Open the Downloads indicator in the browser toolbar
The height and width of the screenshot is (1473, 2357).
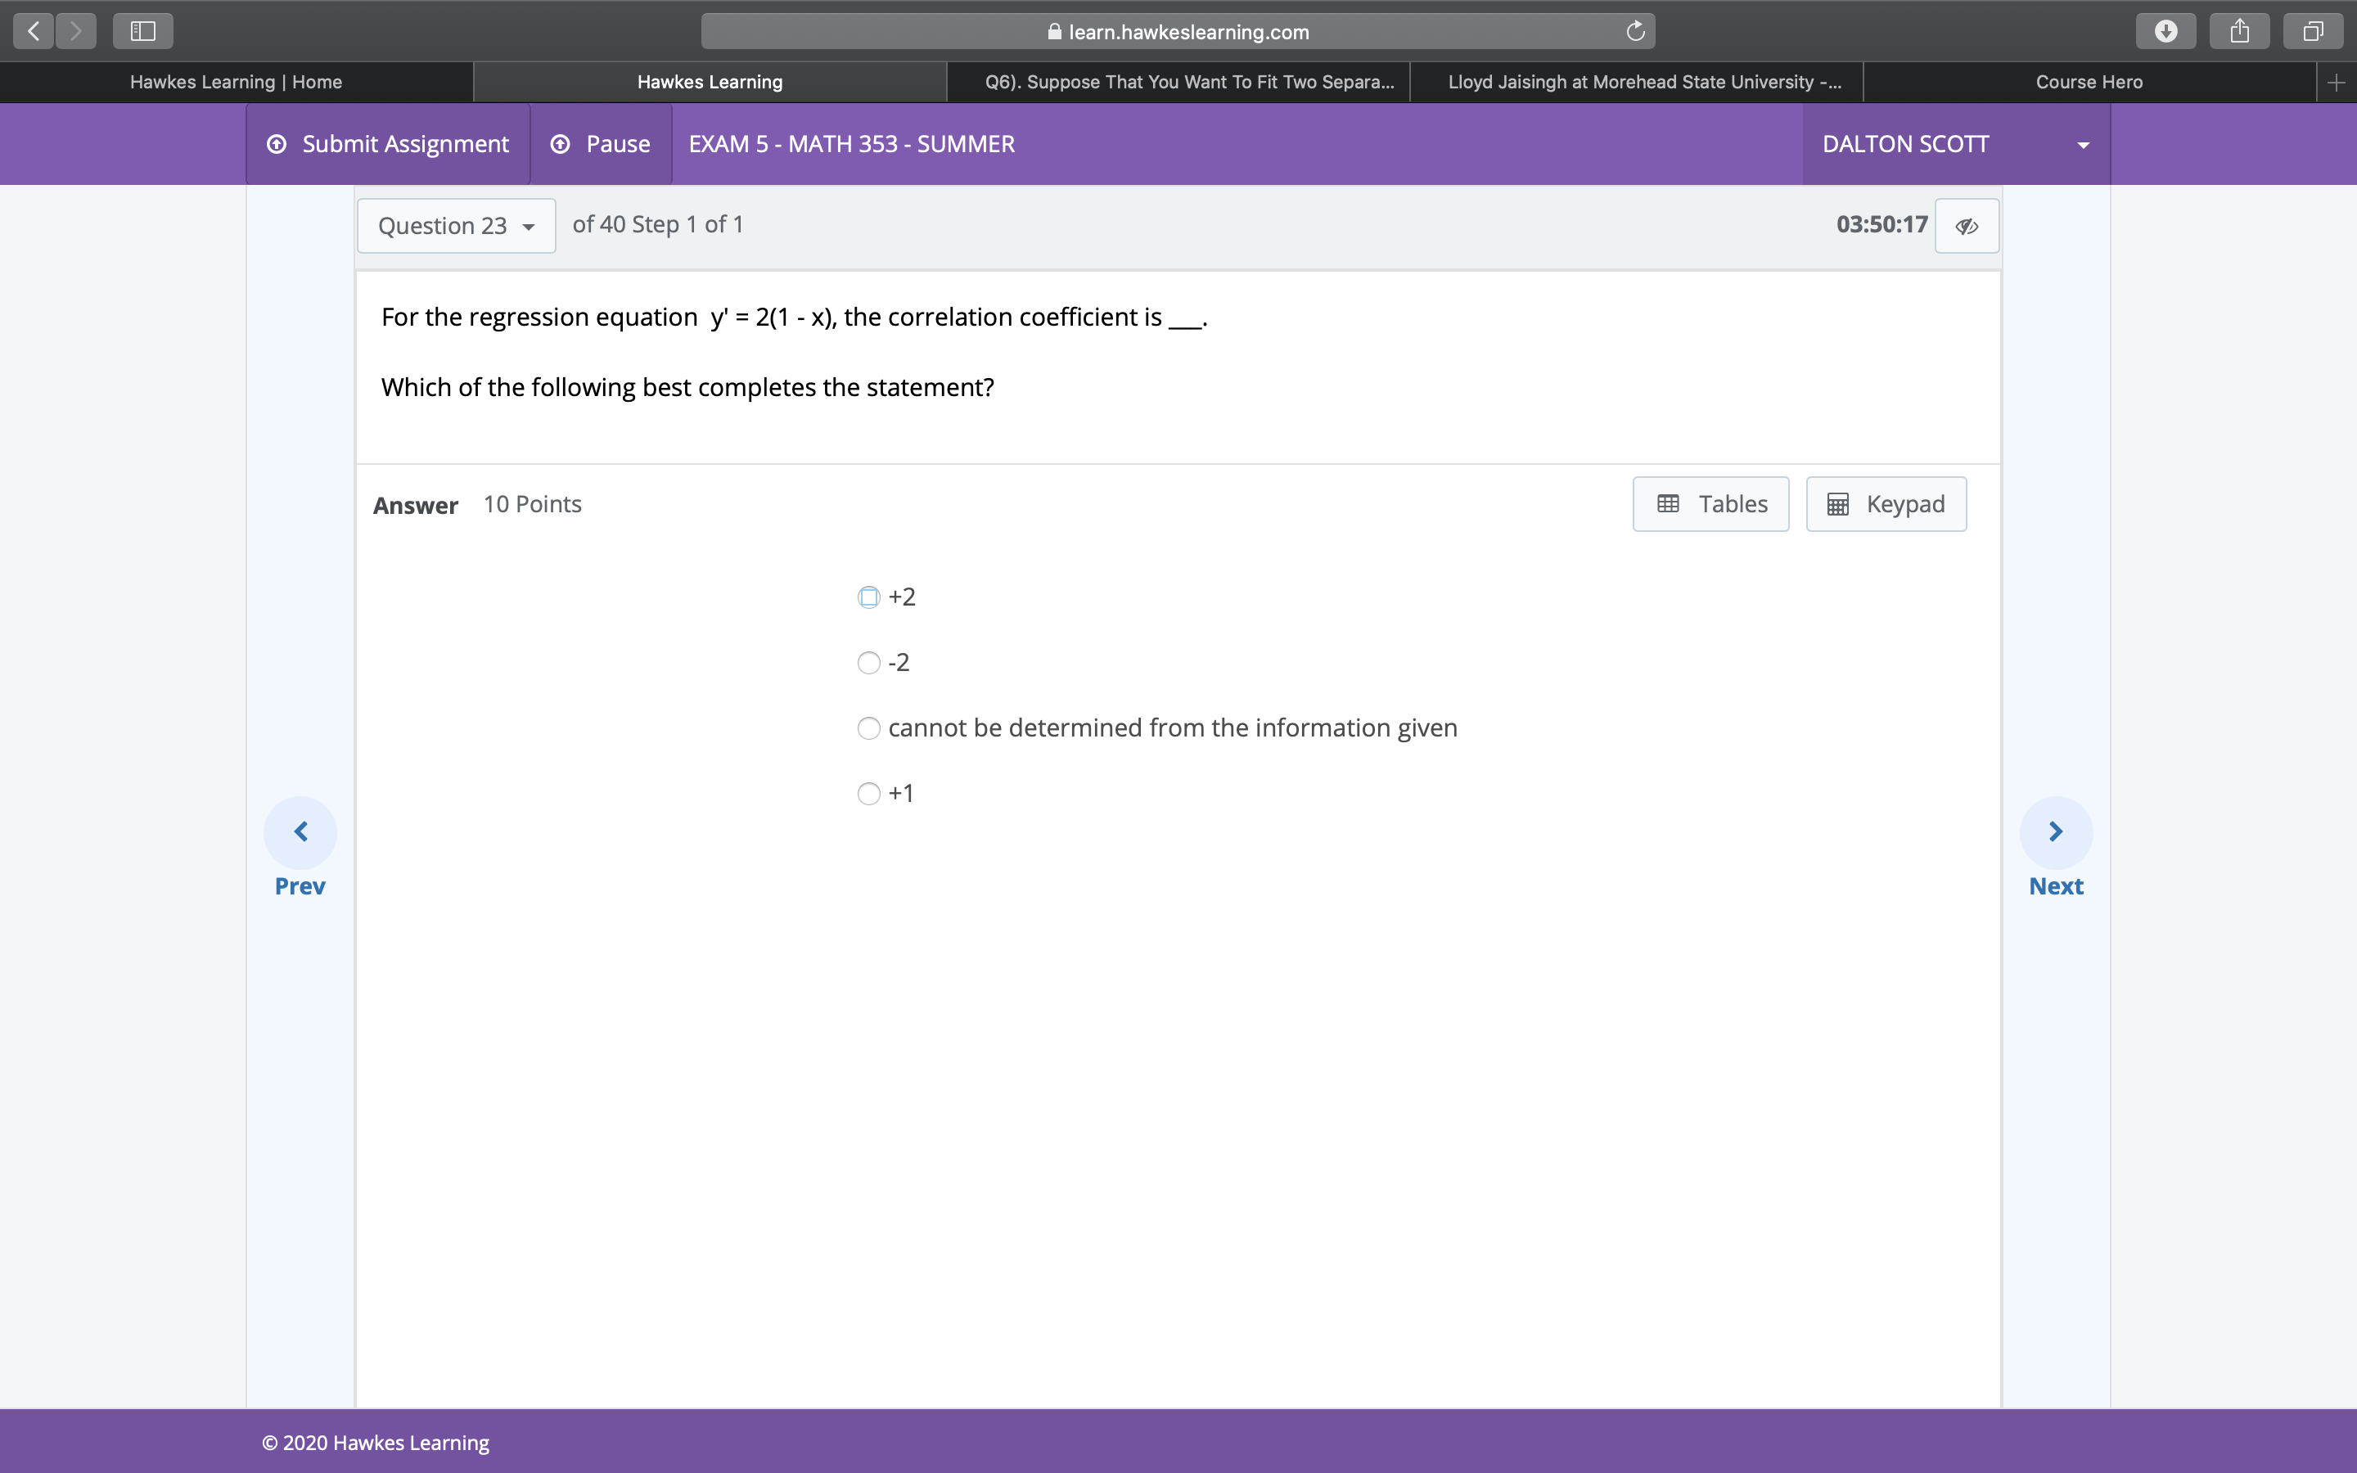(x=2165, y=30)
